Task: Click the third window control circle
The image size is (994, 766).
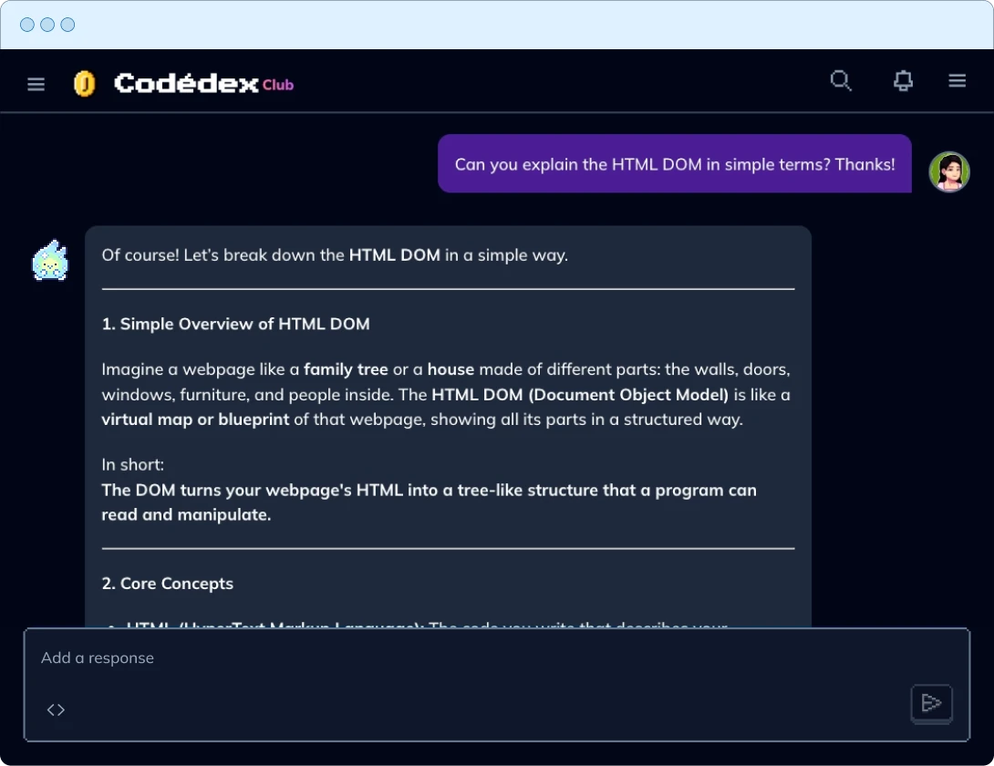Action: coord(67,25)
